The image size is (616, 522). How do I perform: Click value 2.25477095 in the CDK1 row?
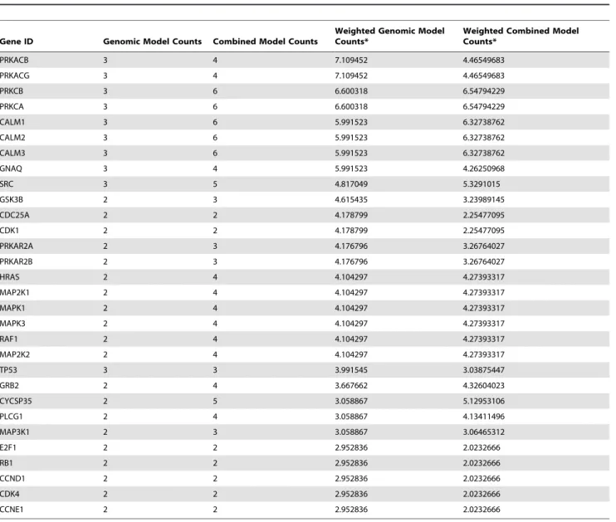coord(484,231)
